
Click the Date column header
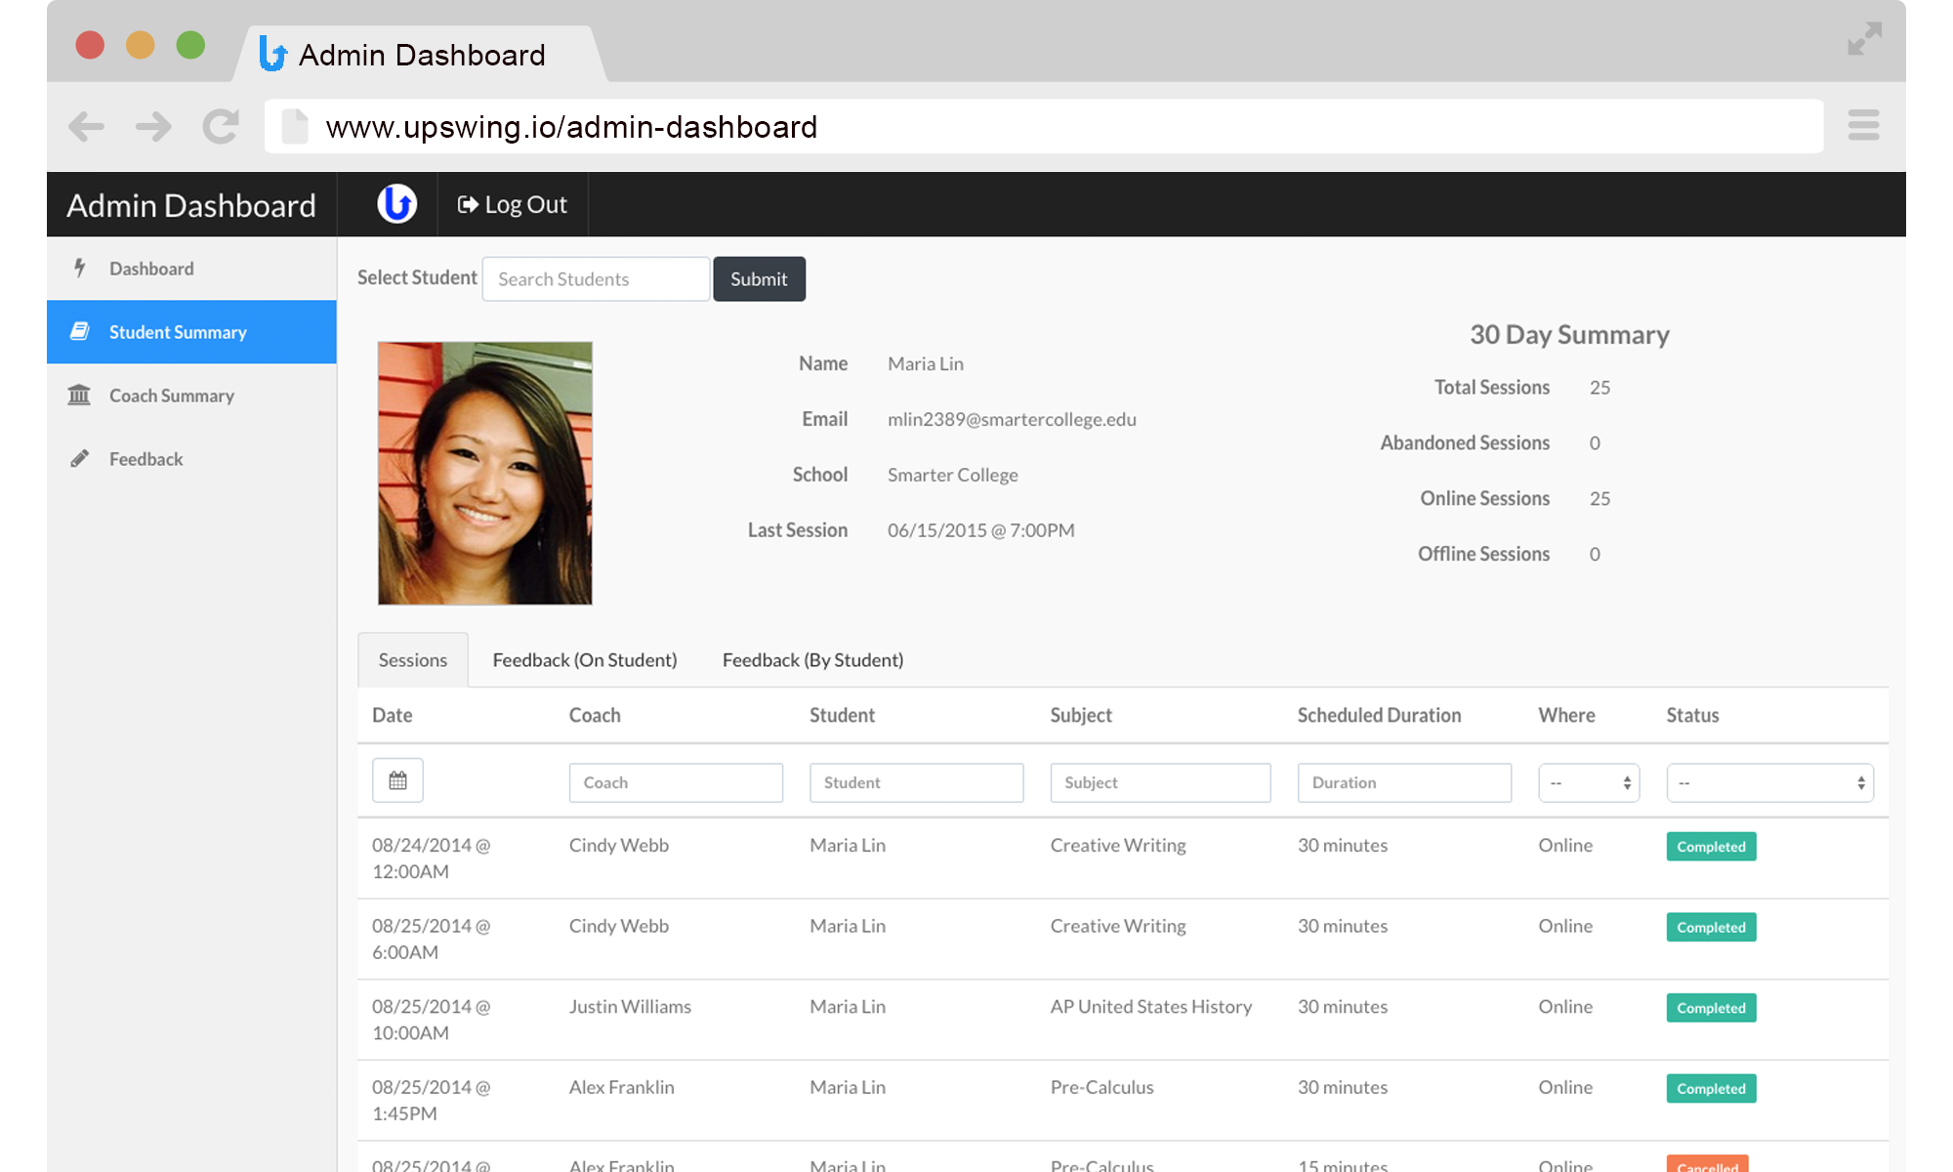coord(392,715)
